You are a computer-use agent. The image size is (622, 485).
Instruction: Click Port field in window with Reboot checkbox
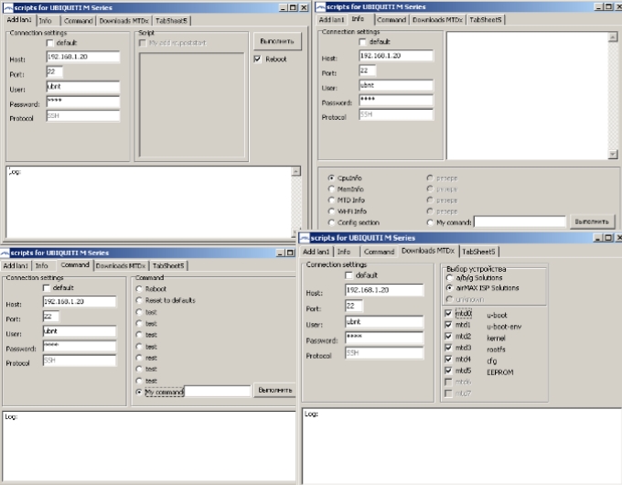coord(54,72)
